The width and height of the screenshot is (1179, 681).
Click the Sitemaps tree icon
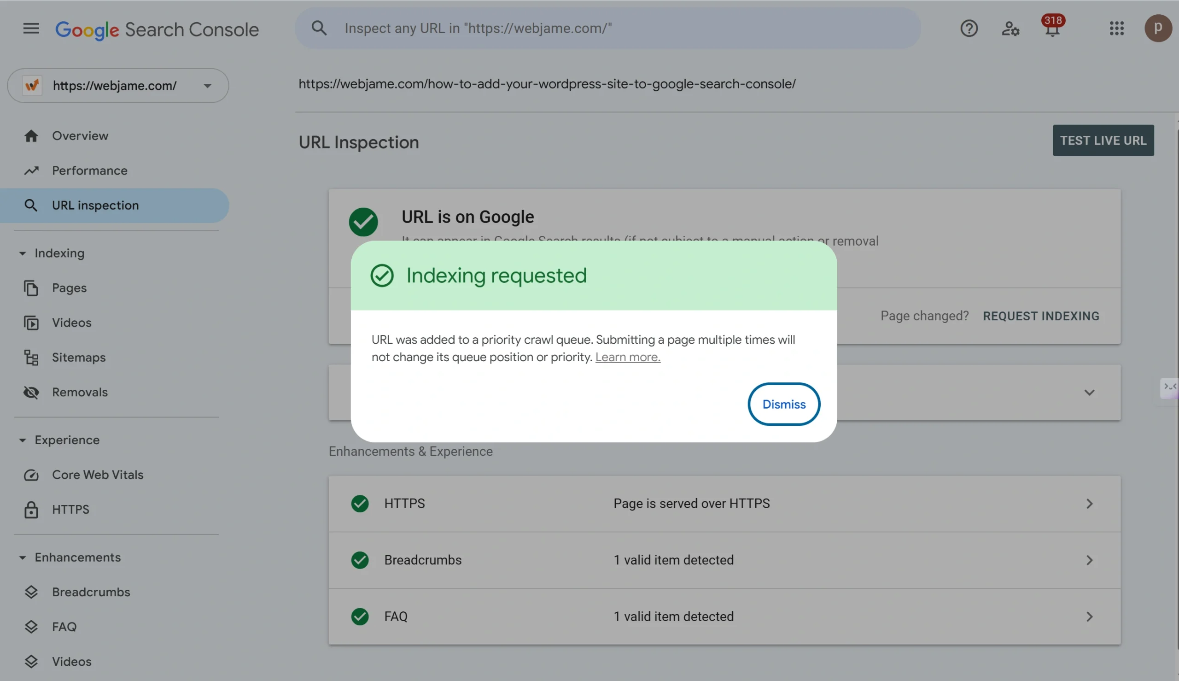coord(31,358)
